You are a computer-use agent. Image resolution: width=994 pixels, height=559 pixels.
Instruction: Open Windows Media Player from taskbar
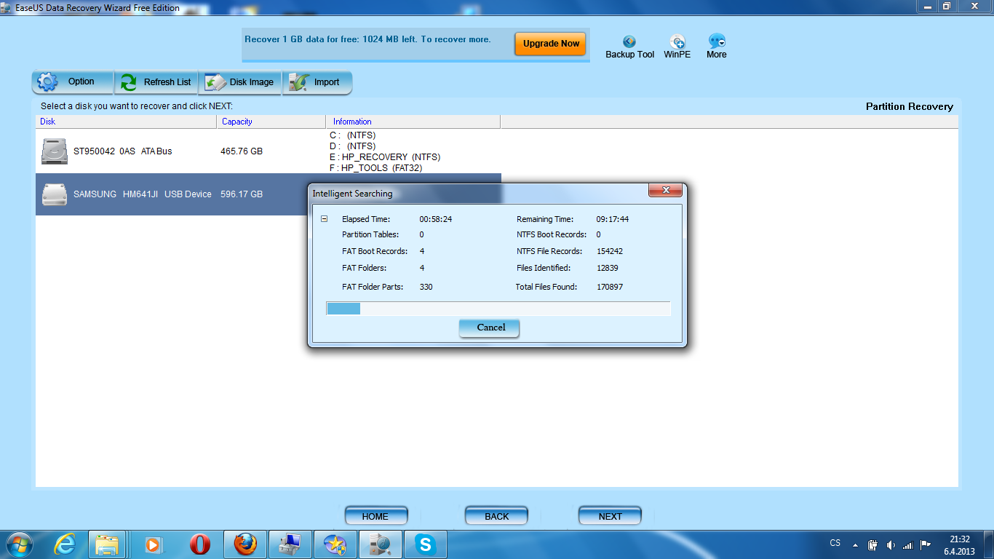tap(153, 544)
